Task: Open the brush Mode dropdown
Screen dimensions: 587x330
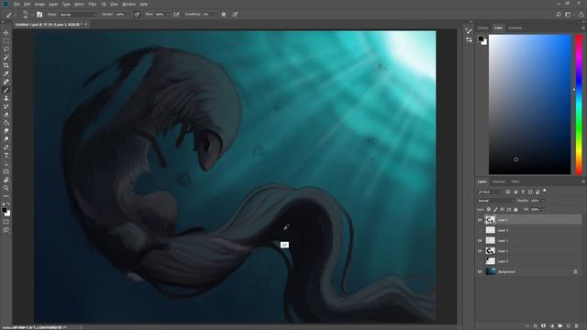Action: pos(78,15)
